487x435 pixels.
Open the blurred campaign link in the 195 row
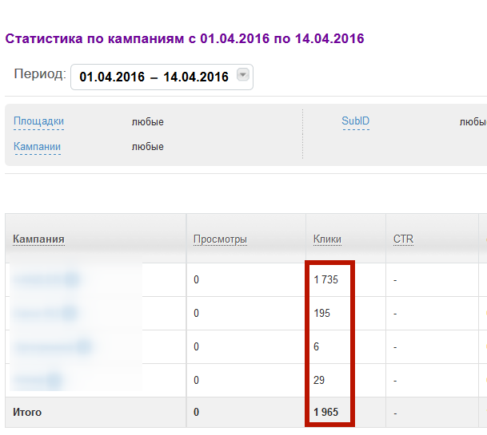[x=45, y=313]
